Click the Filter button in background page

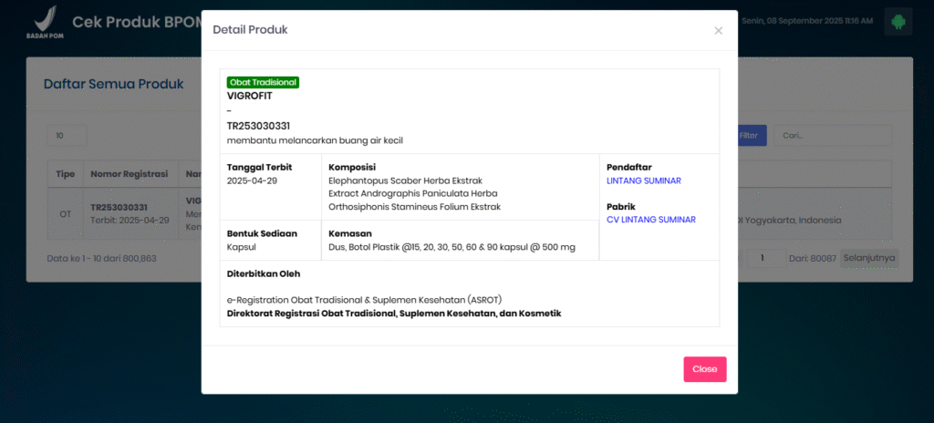(x=752, y=136)
